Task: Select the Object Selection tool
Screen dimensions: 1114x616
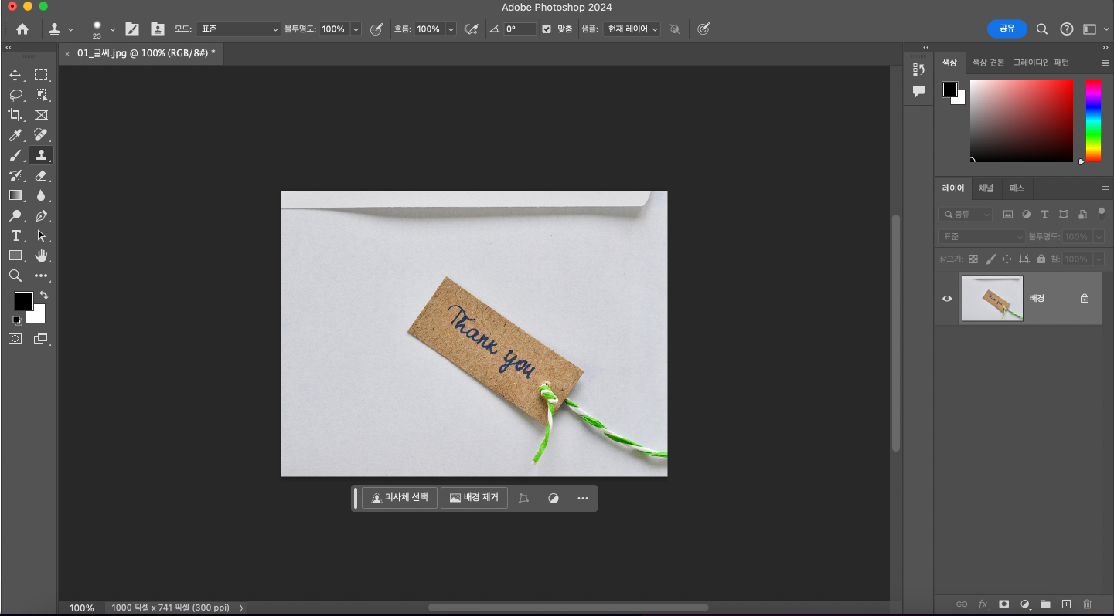Action: (41, 95)
